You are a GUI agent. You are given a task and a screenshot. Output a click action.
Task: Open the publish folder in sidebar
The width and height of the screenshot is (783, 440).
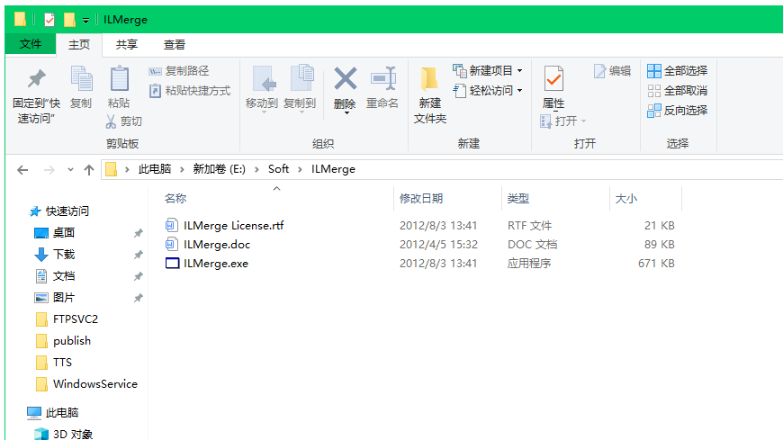coord(72,341)
